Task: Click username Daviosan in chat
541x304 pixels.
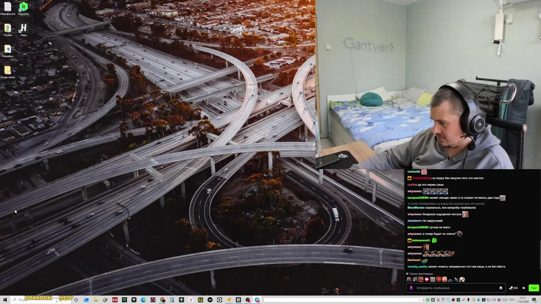Action: [414, 260]
